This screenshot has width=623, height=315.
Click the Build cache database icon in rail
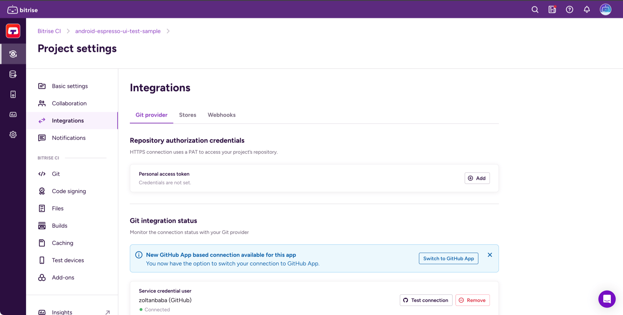13,74
